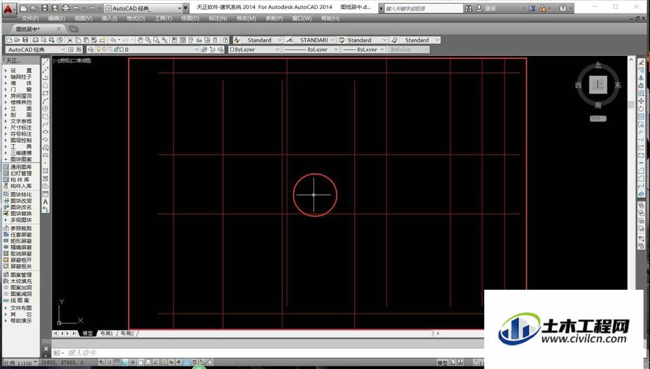The width and height of the screenshot is (650, 369).
Task: Select the Pan hand tool icon
Action: click(140, 40)
